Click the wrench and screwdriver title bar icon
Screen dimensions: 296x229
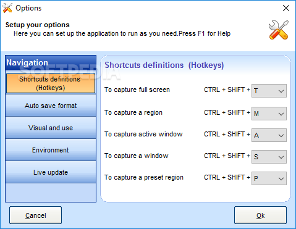point(7,8)
